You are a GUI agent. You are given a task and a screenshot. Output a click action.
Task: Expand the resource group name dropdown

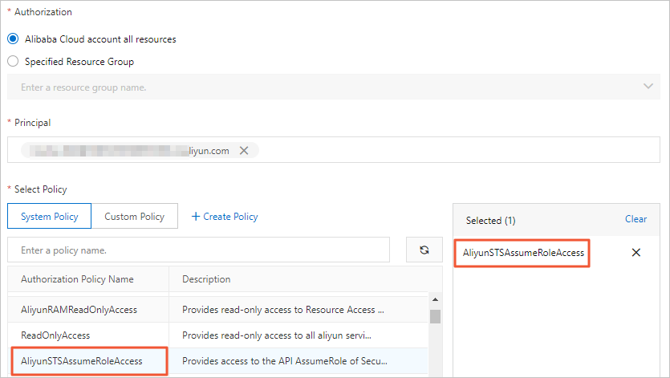point(648,87)
